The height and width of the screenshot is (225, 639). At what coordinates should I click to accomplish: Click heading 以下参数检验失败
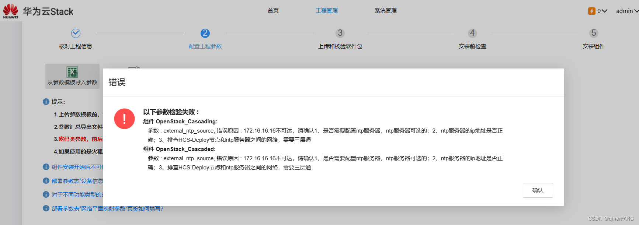(171, 112)
